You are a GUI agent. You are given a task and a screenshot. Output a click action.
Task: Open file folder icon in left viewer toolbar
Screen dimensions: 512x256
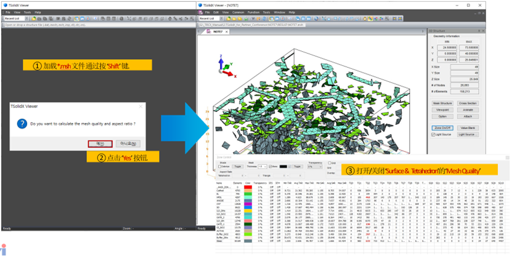tap(34, 18)
